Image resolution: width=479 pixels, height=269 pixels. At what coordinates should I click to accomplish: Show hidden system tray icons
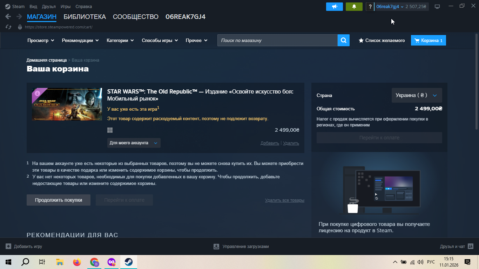coord(395,262)
